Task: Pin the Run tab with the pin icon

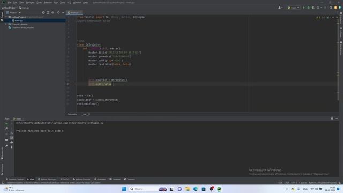Action: pyautogui.click(x=6, y=146)
